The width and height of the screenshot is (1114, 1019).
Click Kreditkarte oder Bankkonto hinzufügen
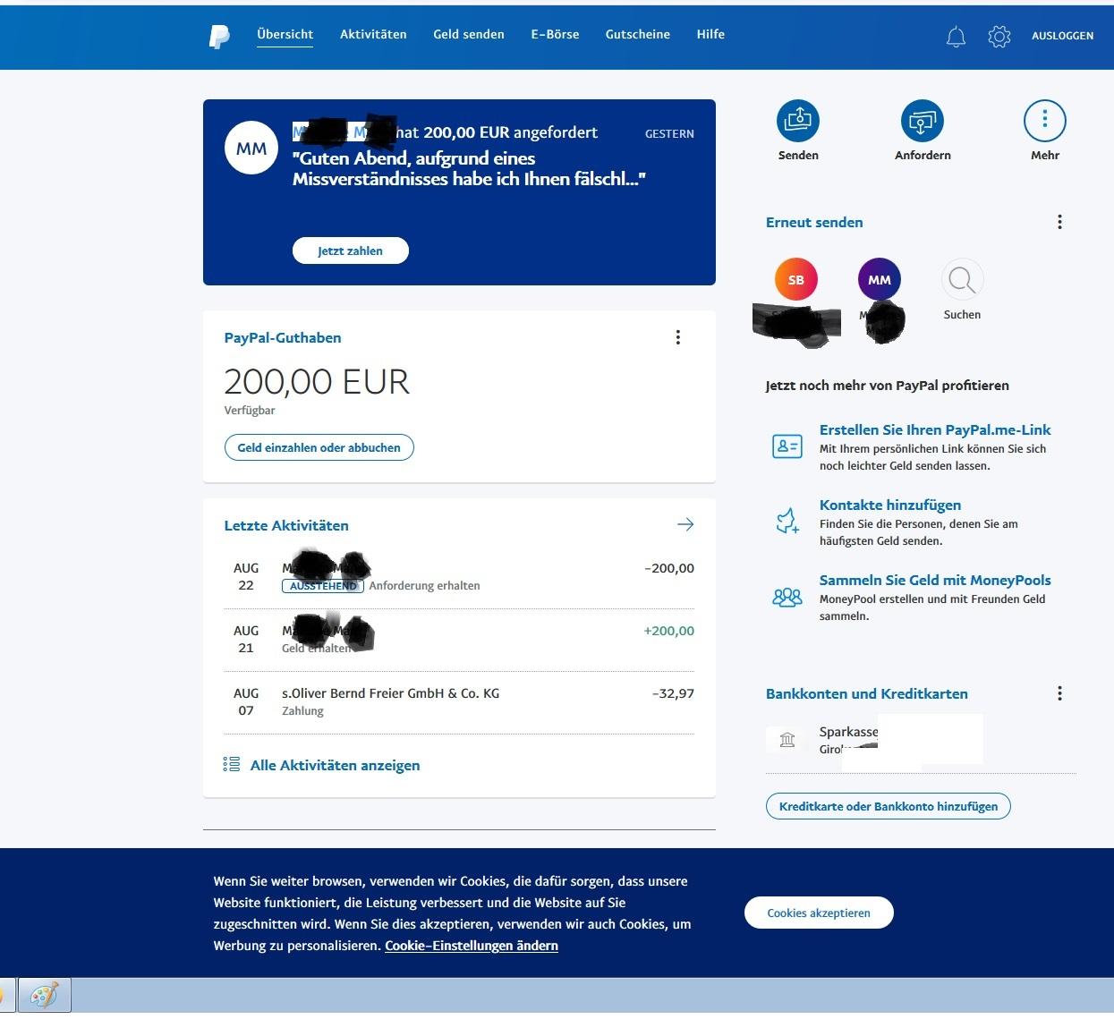coord(889,806)
